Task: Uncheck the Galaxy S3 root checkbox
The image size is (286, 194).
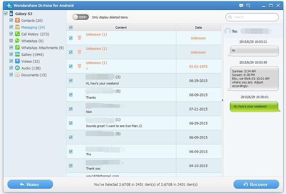Action: click(6, 13)
